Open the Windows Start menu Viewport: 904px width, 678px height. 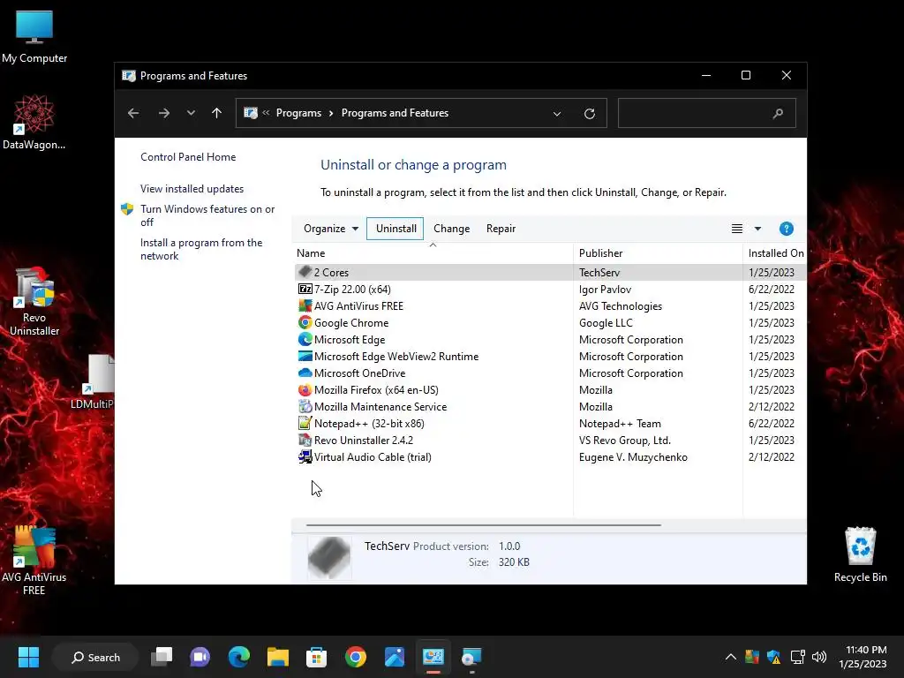point(28,657)
